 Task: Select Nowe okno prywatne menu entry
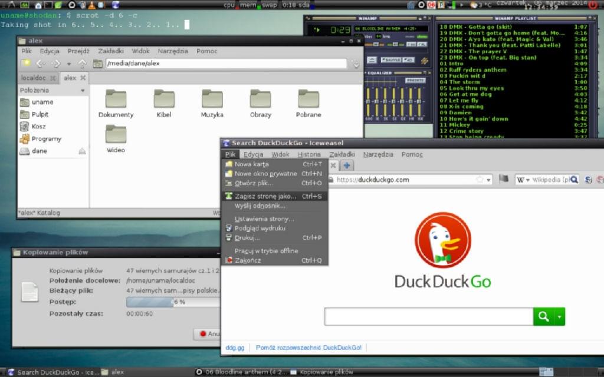(x=275, y=174)
